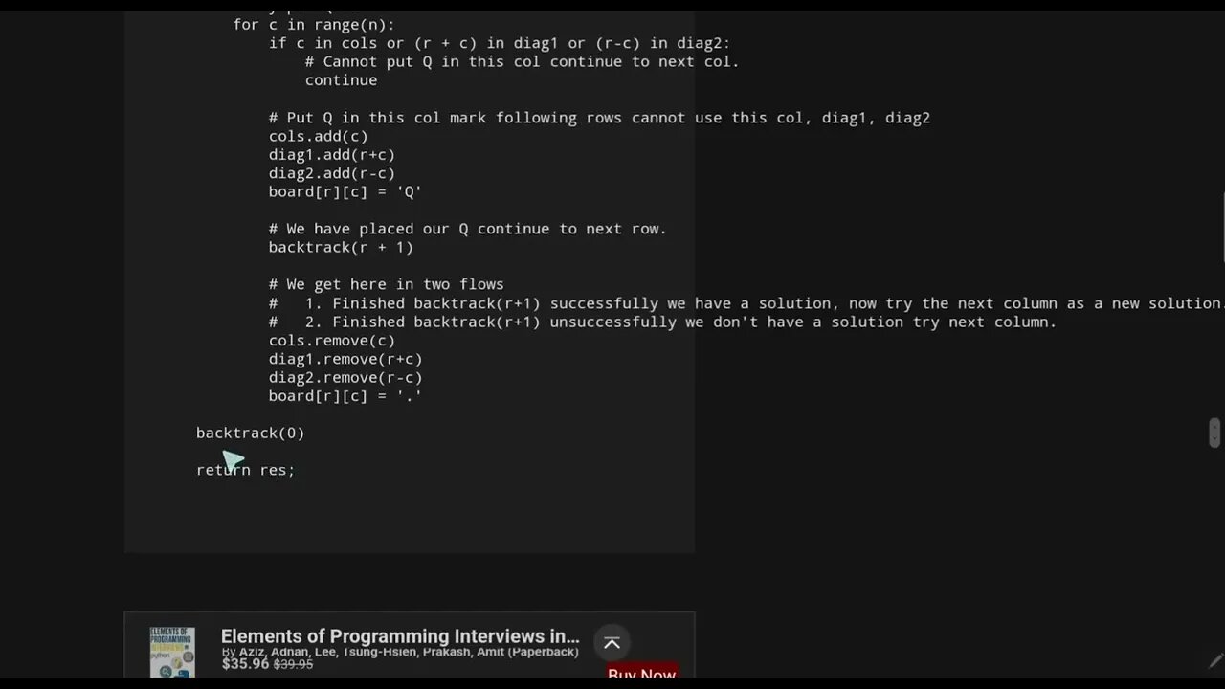Click the 'cols.add(c)' code line
Screen dimensions: 1225x689
coord(318,136)
